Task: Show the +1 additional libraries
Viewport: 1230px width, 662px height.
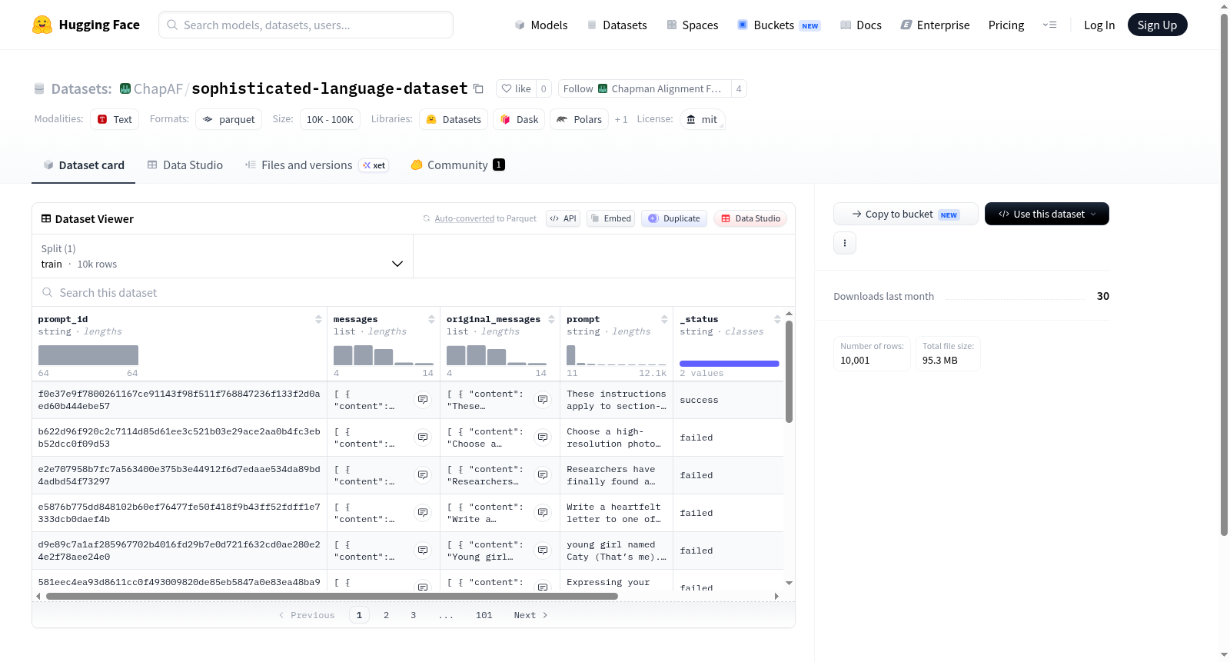Action: [x=621, y=119]
